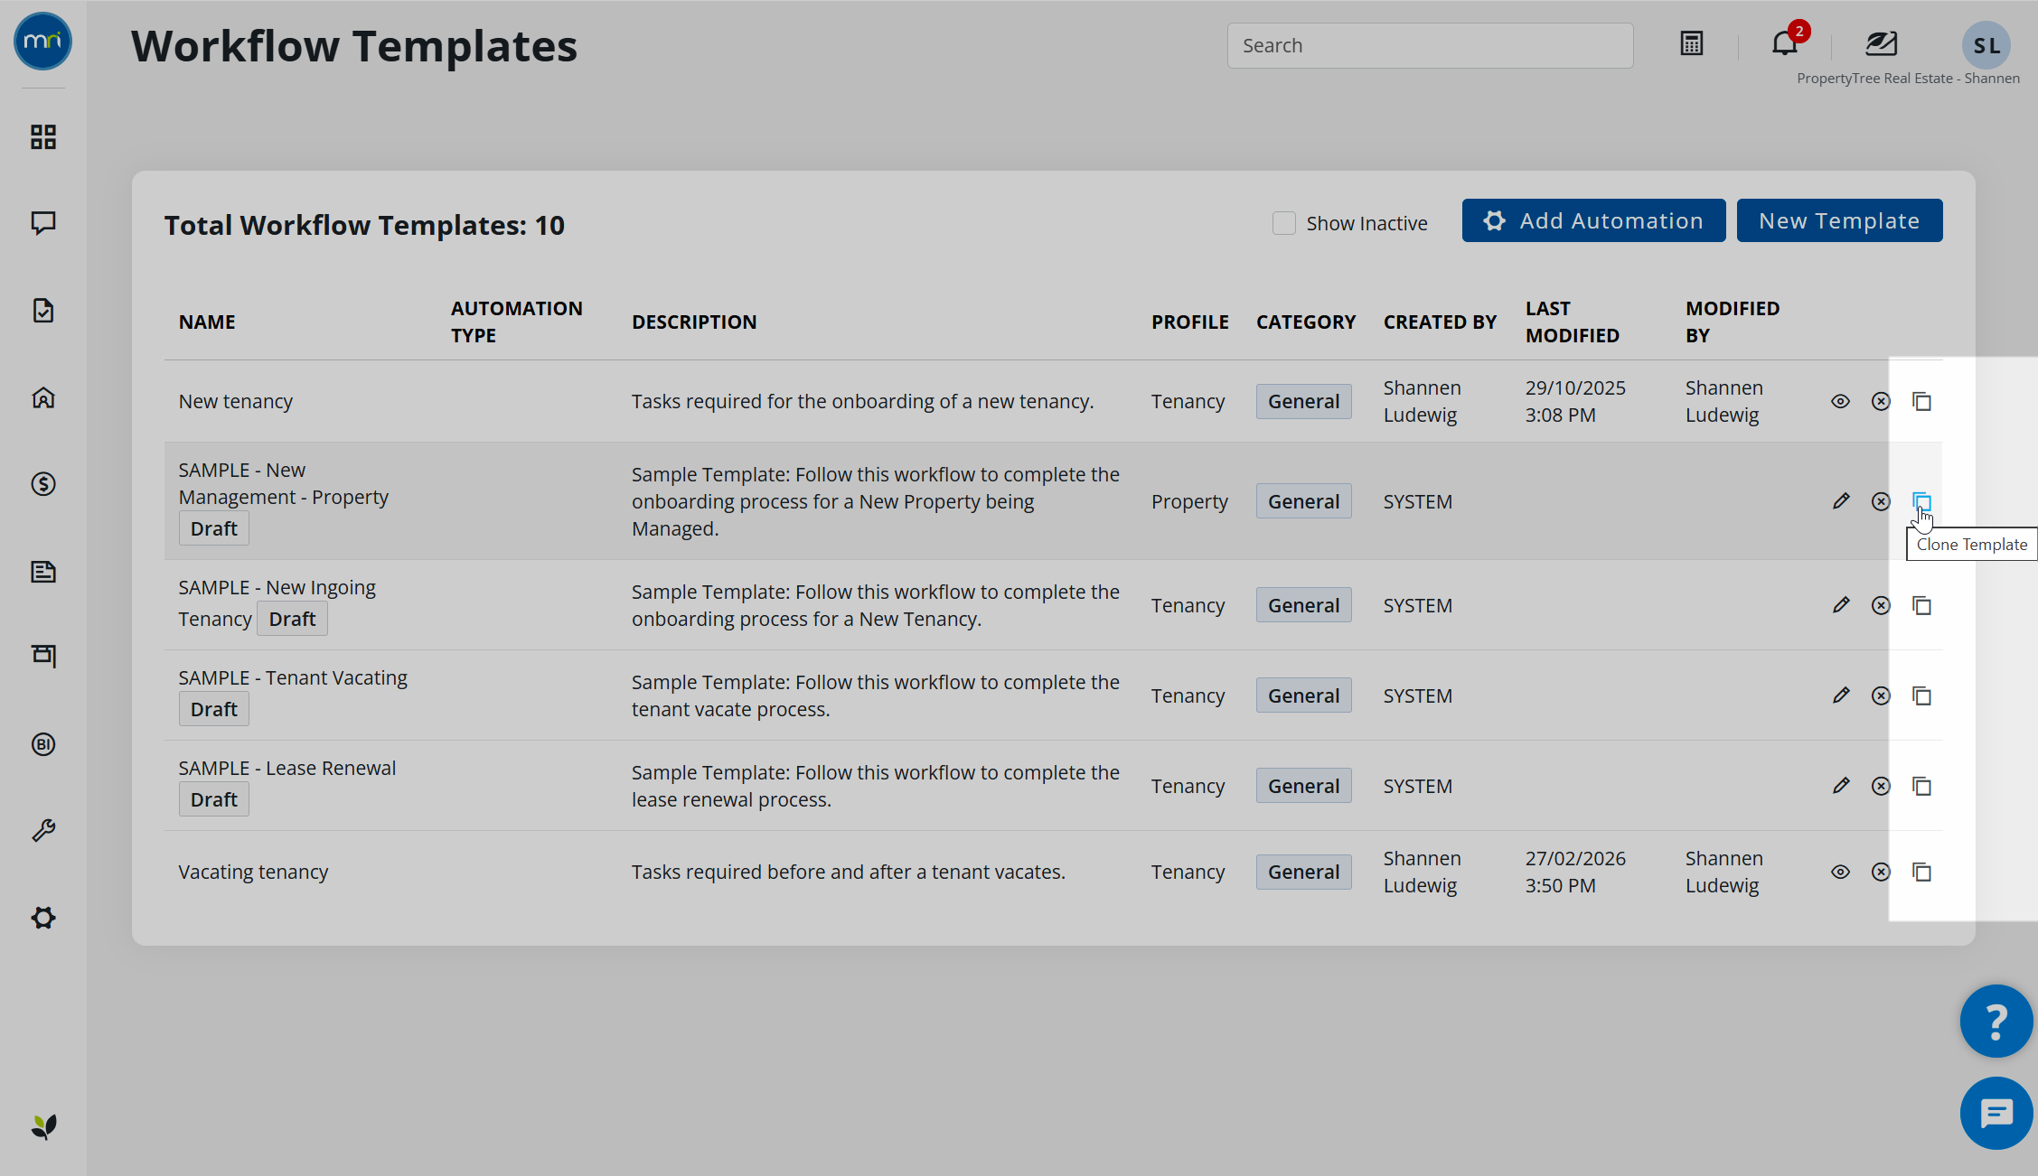Viewport: 2038px width, 1176px height.
Task: Click the CATEGORY column header
Action: tap(1305, 322)
